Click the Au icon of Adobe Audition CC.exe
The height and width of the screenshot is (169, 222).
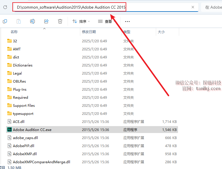pos(9,130)
